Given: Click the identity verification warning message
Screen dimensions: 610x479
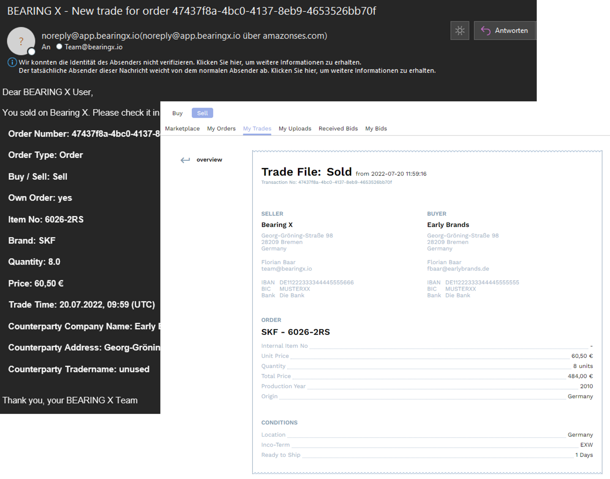Looking at the screenshot, I should [x=190, y=62].
